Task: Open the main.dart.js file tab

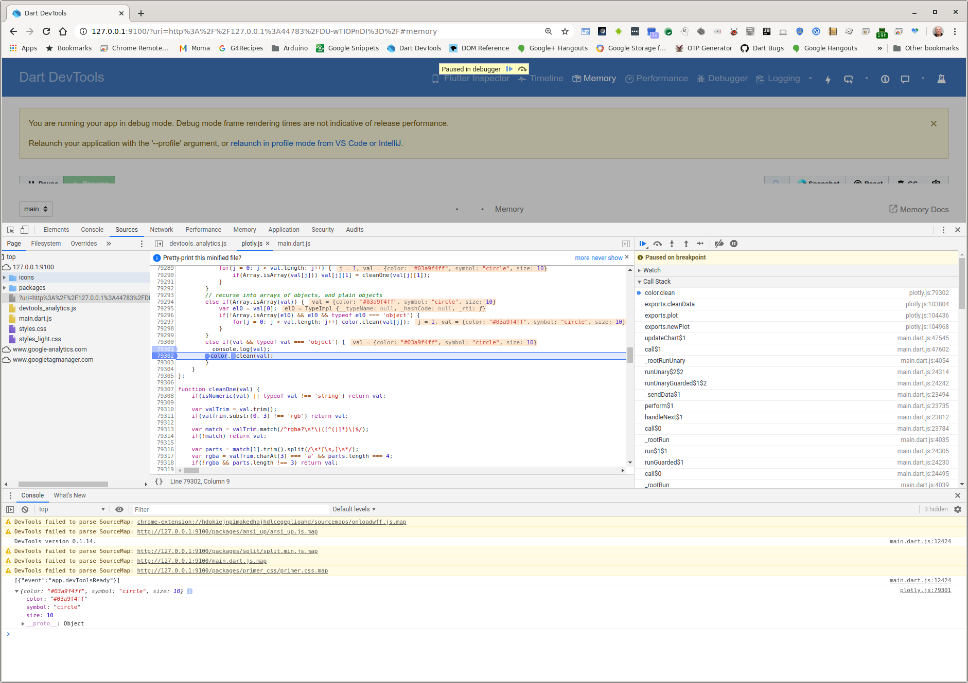Action: [294, 244]
